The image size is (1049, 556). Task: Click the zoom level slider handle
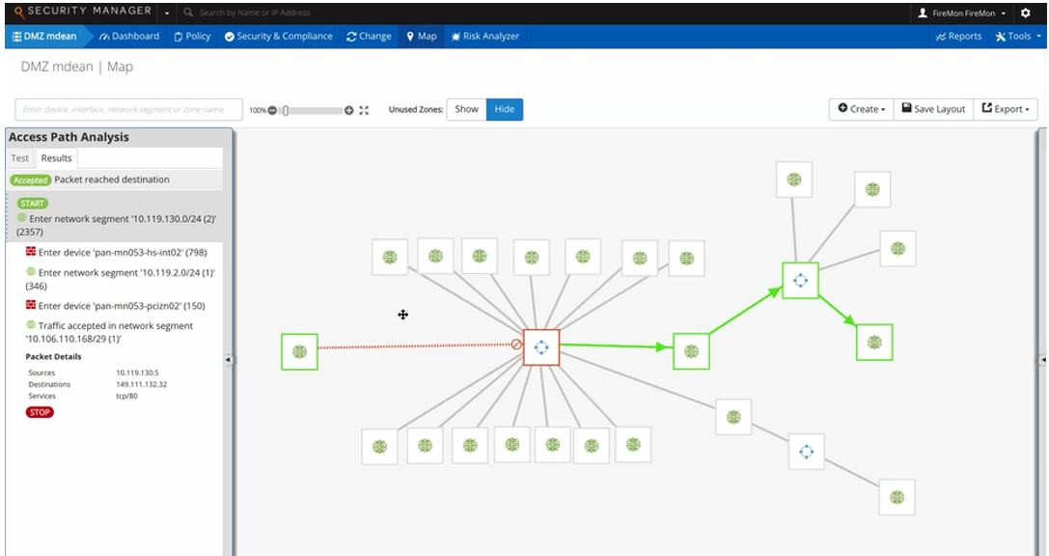286,110
